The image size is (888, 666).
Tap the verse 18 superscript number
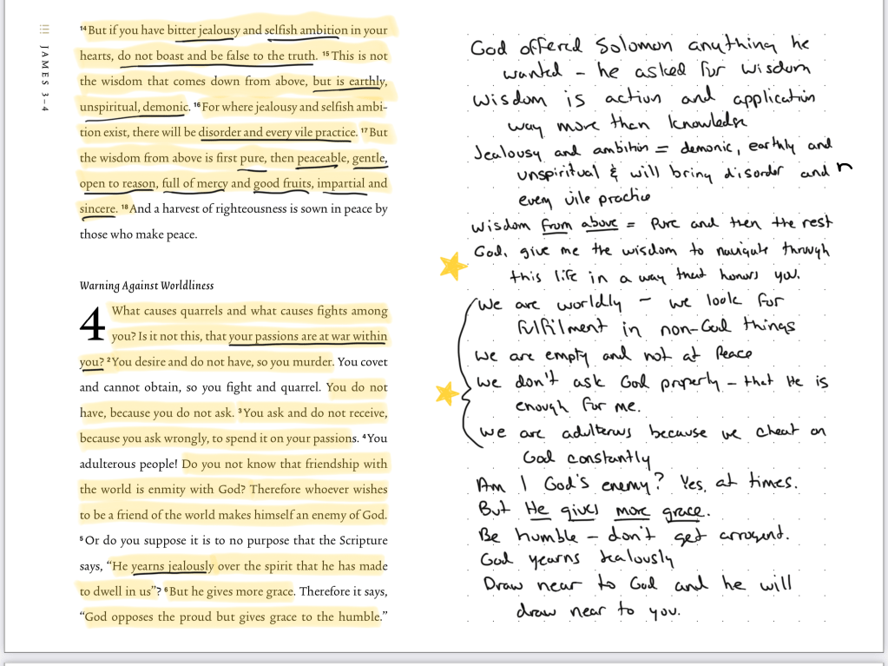[124, 208]
